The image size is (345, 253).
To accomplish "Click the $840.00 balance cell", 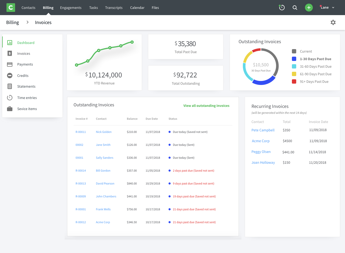I will pyautogui.click(x=132, y=183).
